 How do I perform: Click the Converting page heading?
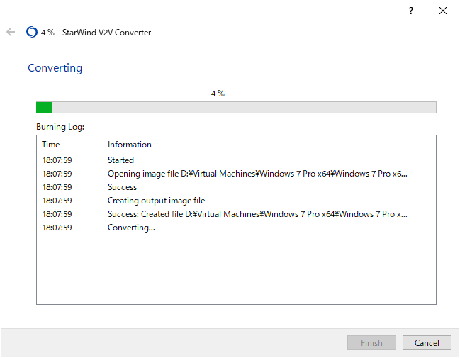55,68
